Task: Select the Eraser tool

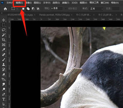Action: pyautogui.click(x=3, y=75)
